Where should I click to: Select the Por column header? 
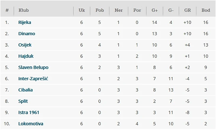click(137, 10)
